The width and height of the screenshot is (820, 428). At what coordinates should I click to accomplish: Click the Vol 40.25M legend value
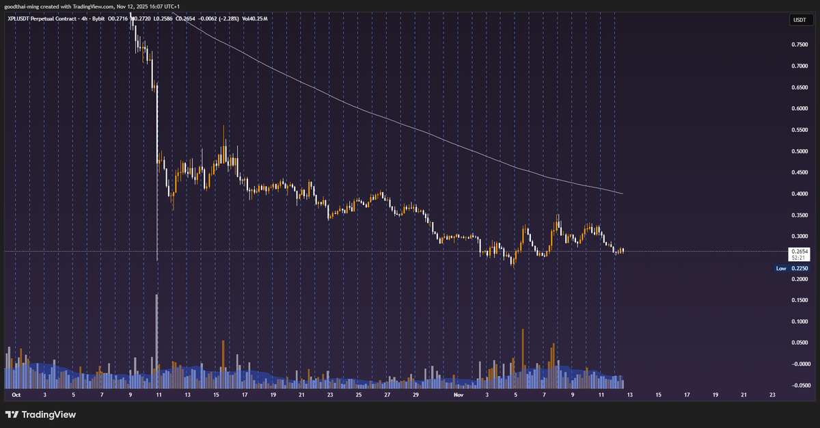click(x=254, y=18)
